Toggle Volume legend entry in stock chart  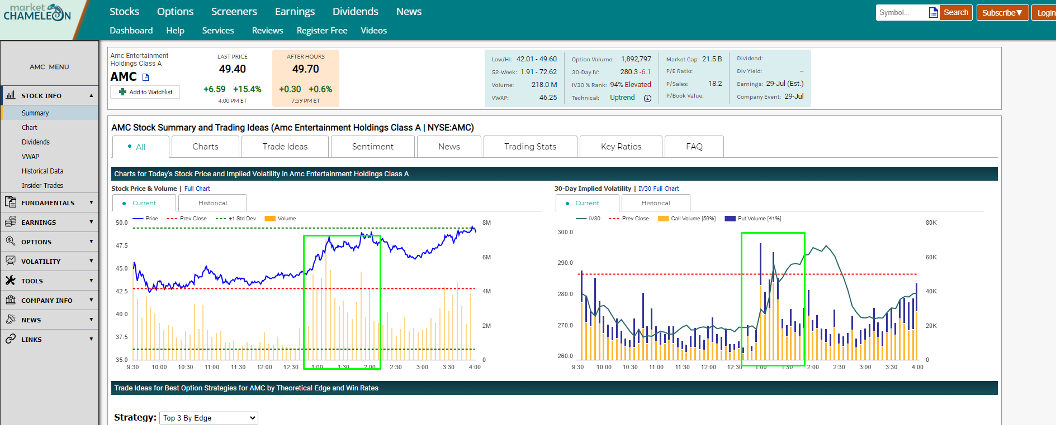281,219
